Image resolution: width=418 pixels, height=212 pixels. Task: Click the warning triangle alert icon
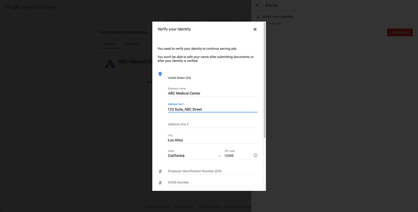(x=258, y=17)
